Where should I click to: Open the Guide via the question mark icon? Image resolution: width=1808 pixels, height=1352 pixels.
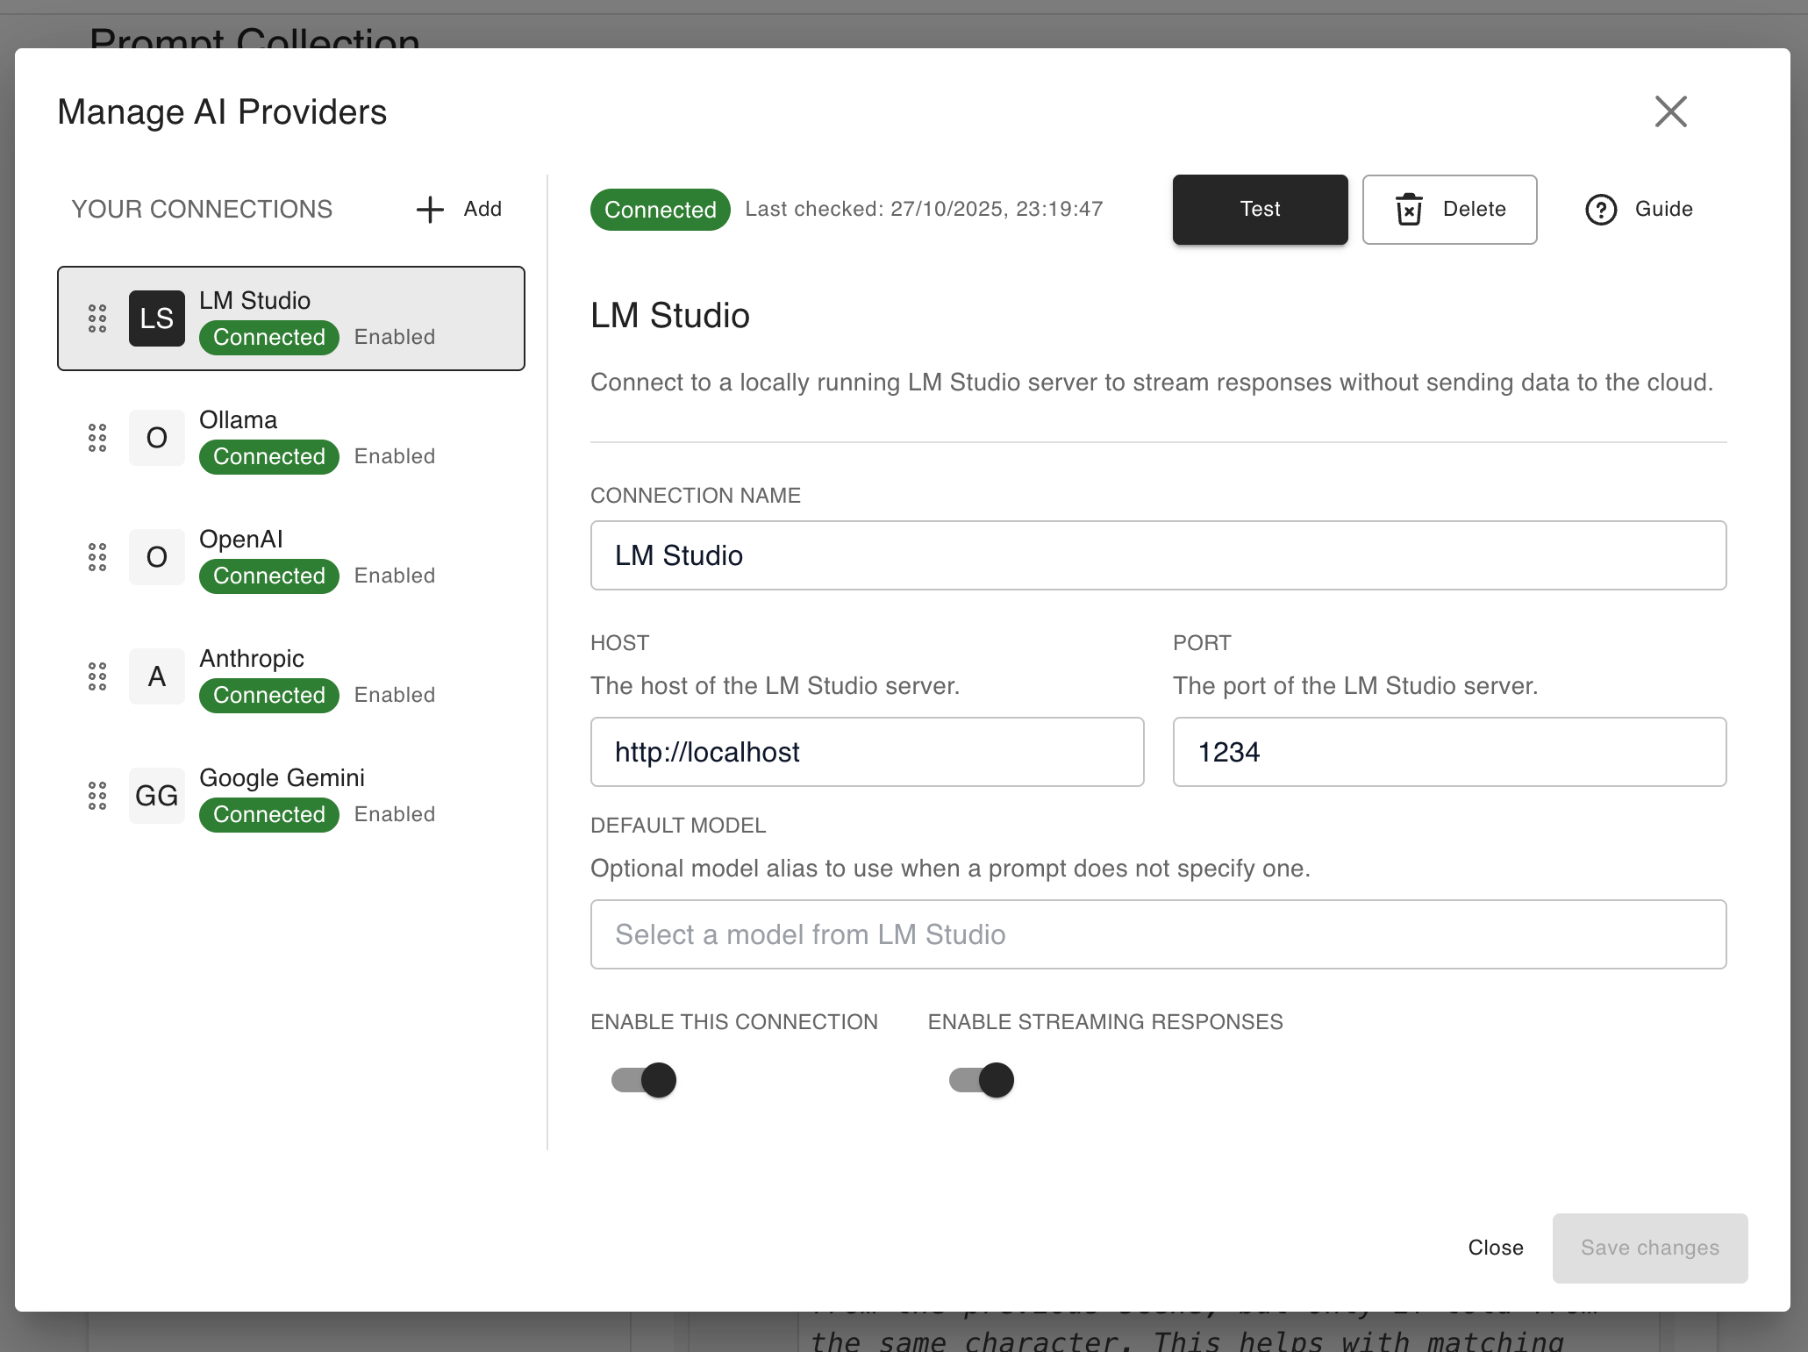pos(1601,209)
